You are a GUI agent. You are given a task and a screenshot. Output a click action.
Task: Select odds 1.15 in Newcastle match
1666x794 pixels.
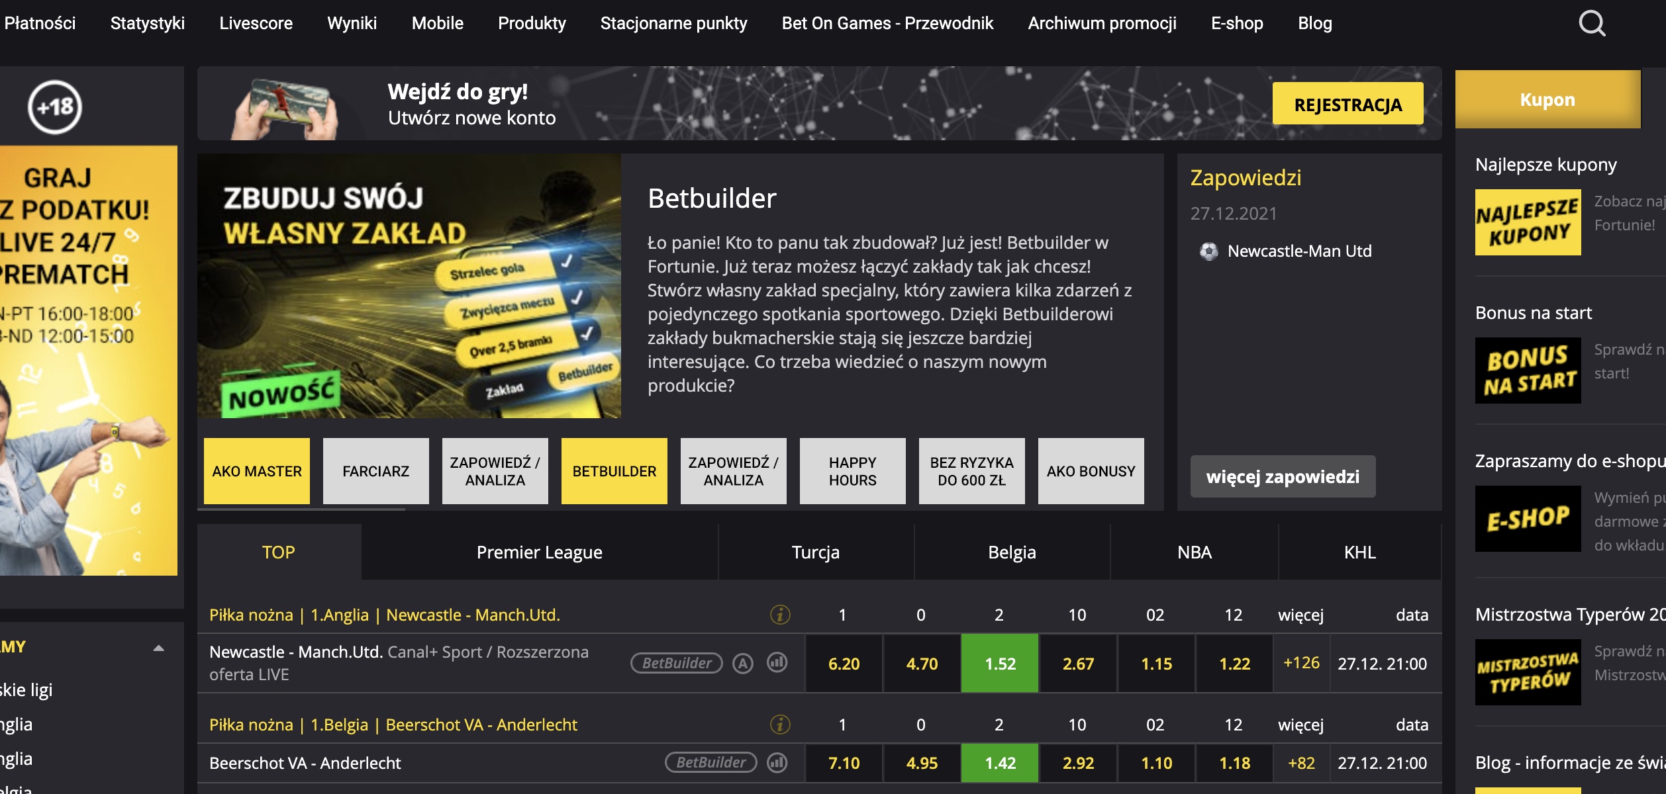(1156, 664)
